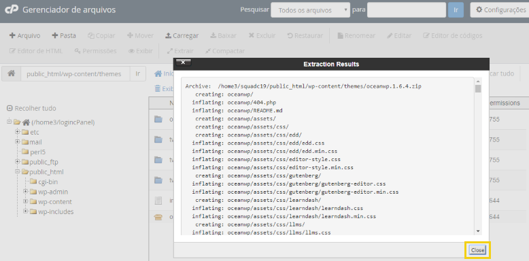Expand the wp-includes folder node
This screenshot has height=261, width=529.
[x=25, y=211]
